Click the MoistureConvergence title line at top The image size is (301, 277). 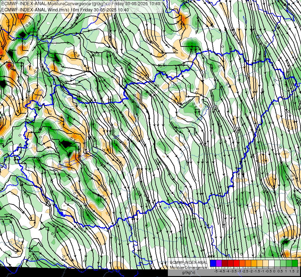point(81,4)
